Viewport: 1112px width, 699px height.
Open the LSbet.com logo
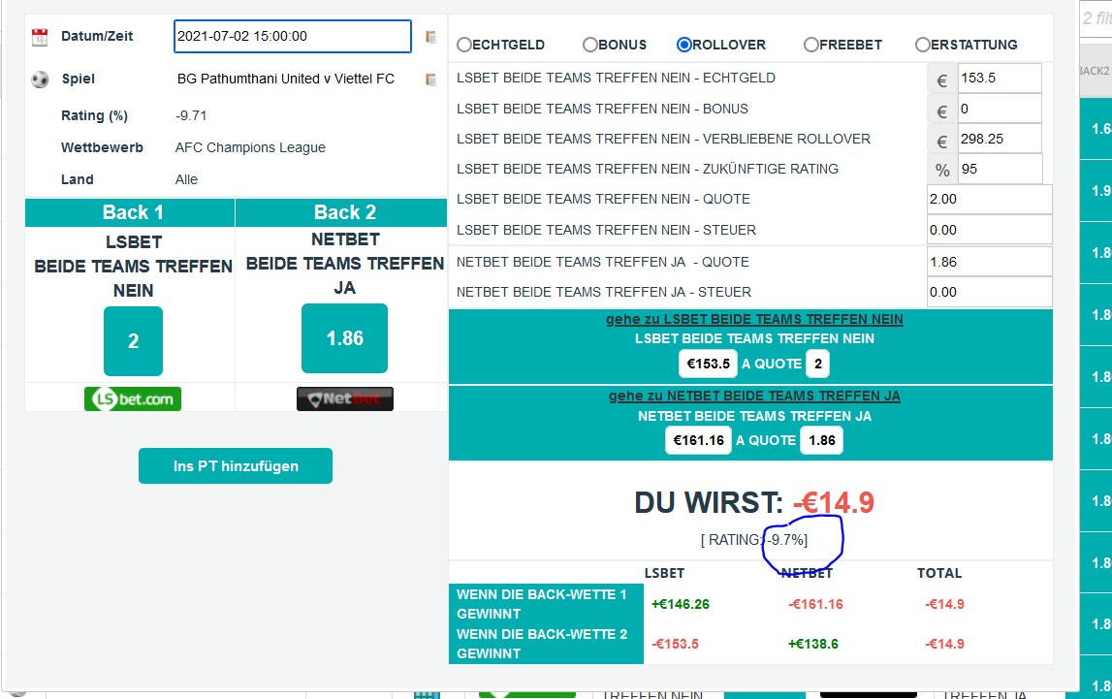(x=133, y=399)
